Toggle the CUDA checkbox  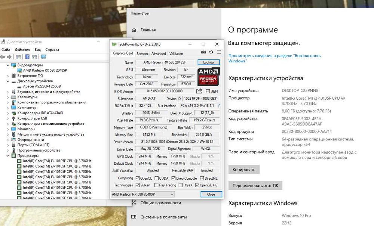point(156,178)
